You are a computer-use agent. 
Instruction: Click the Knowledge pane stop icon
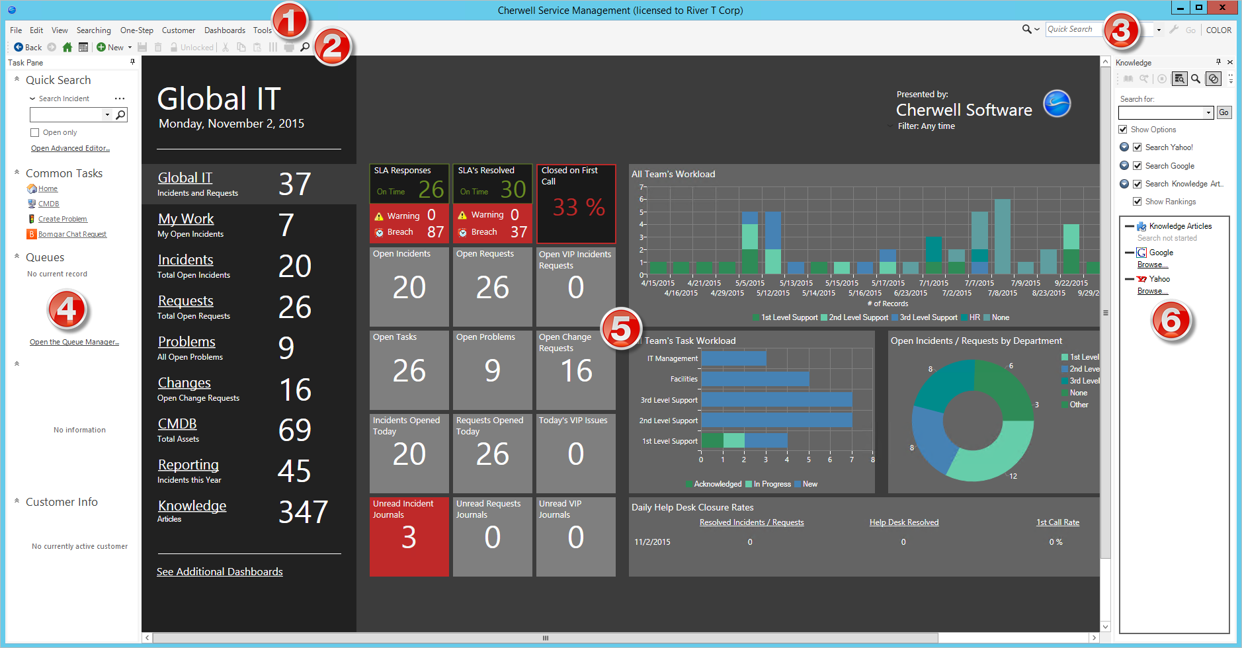click(x=1162, y=79)
